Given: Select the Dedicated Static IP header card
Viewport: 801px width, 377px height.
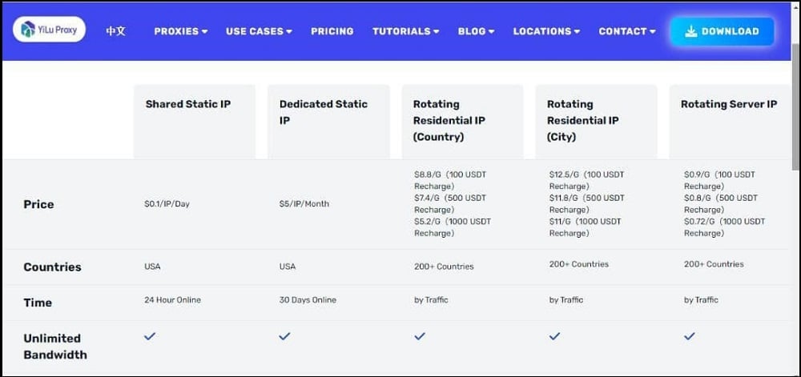Looking at the screenshot, I should (x=328, y=122).
